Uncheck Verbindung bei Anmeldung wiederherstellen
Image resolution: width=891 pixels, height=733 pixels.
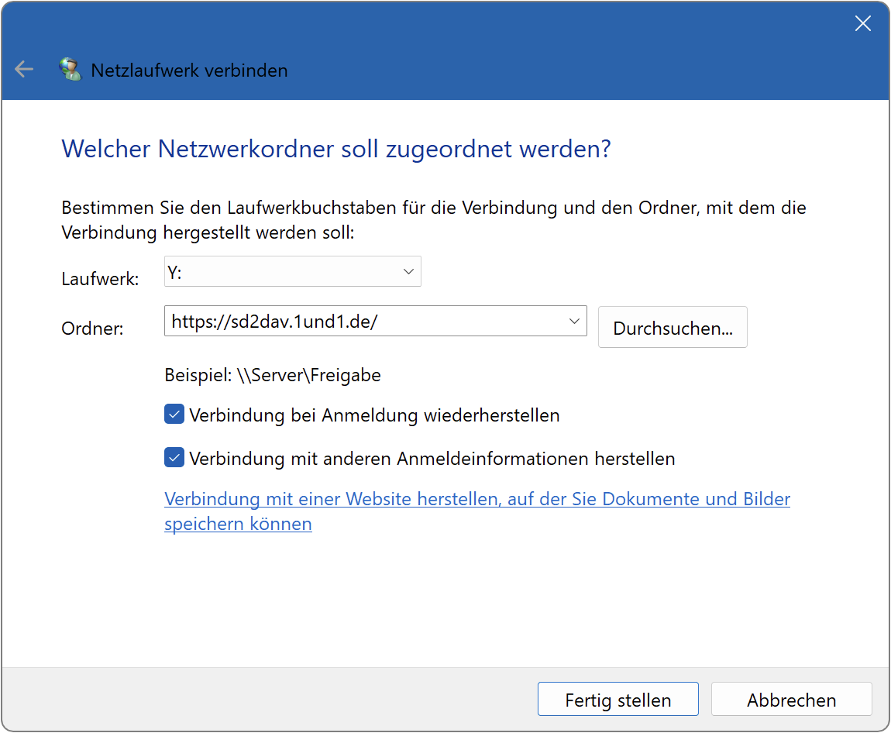click(174, 414)
